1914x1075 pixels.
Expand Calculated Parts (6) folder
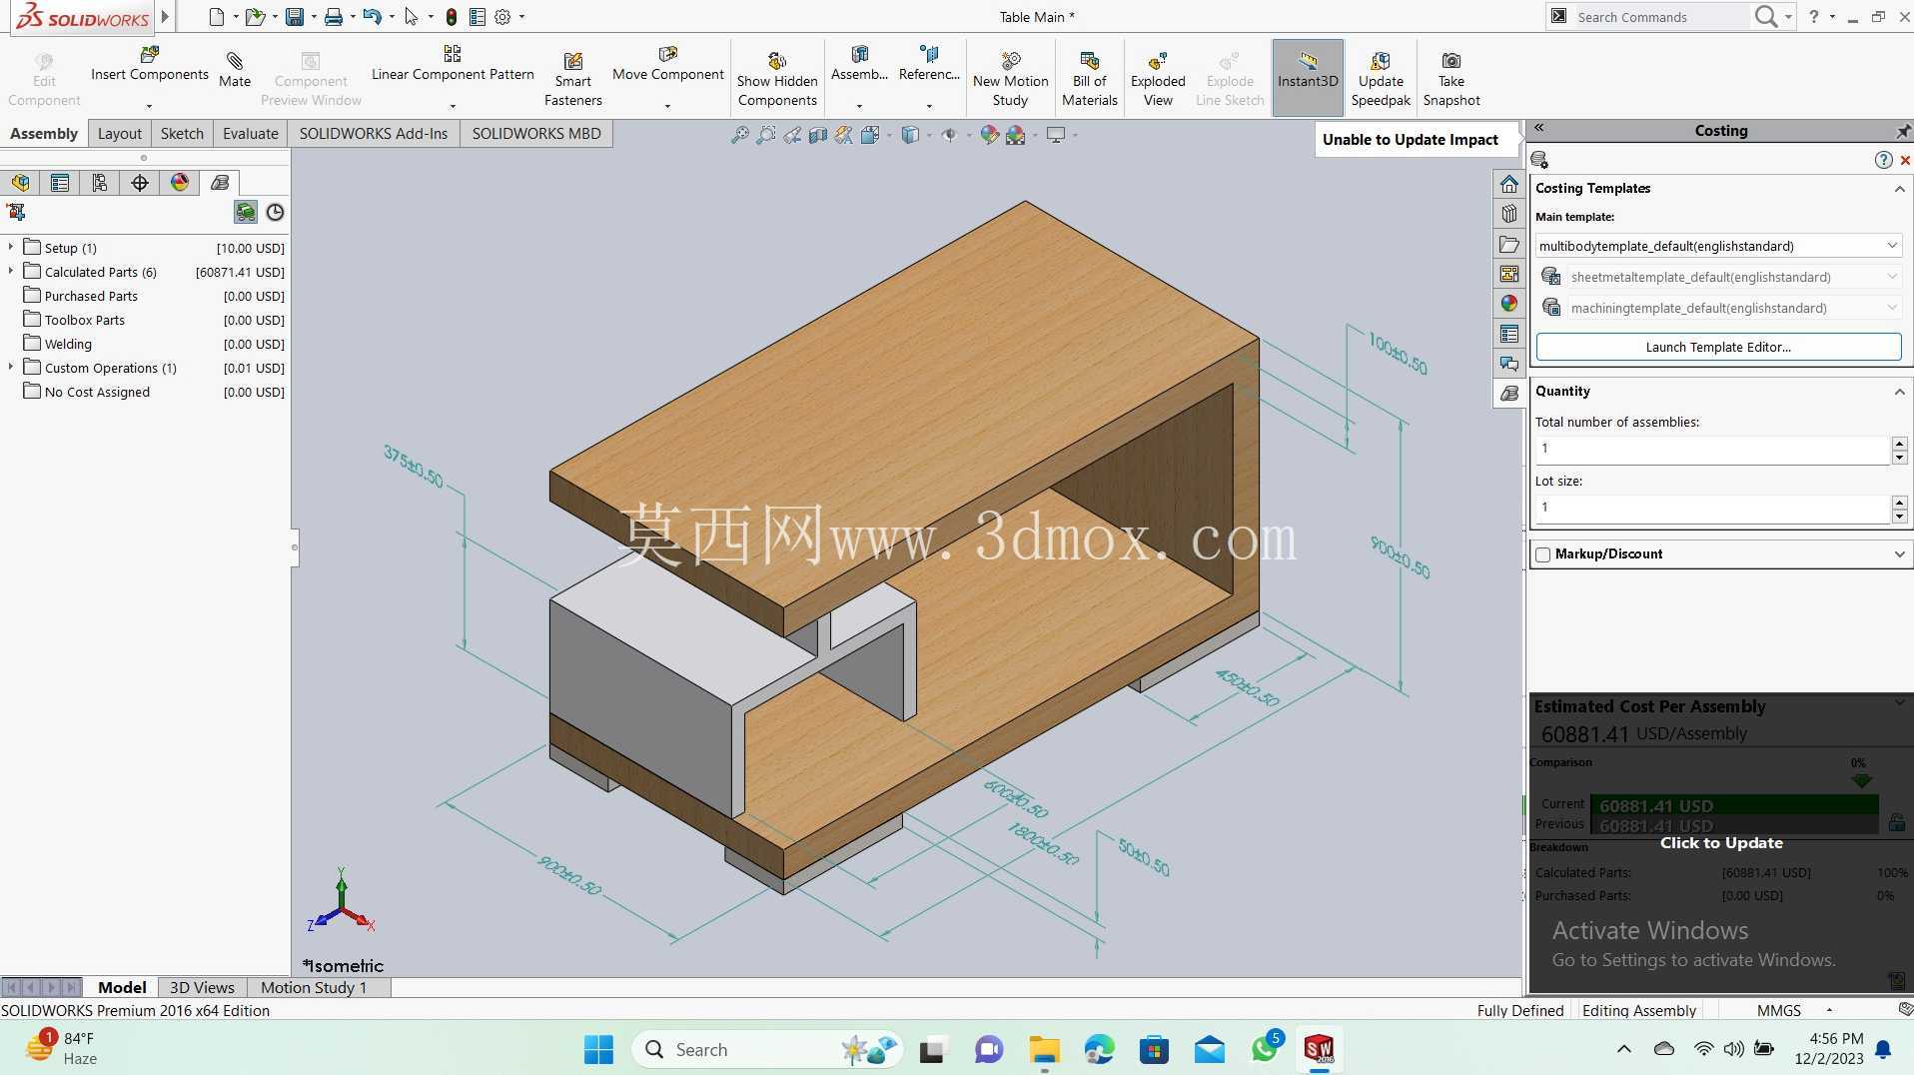[x=11, y=271]
